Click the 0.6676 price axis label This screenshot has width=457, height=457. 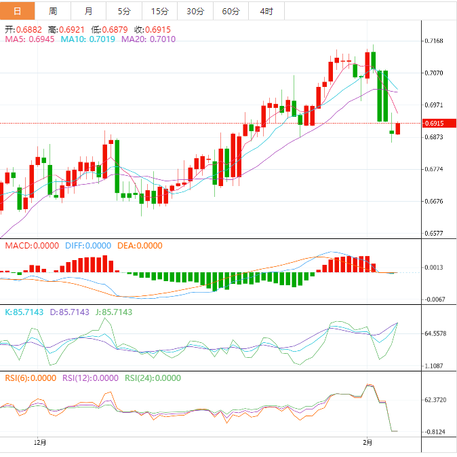click(434, 202)
